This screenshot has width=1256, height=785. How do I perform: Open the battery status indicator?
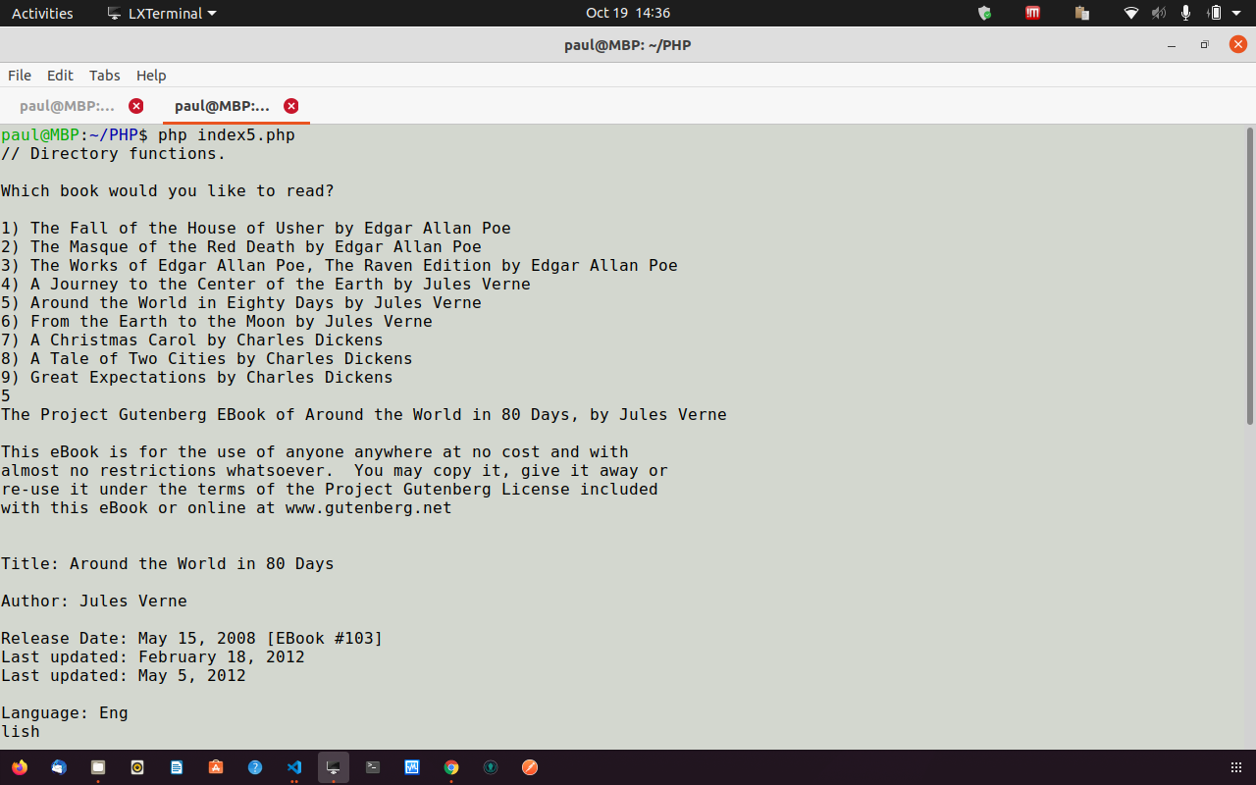pos(1215,13)
